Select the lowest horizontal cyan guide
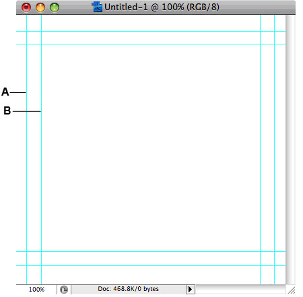Image resolution: width=303 pixels, height=297 pixels. [x=151, y=265]
